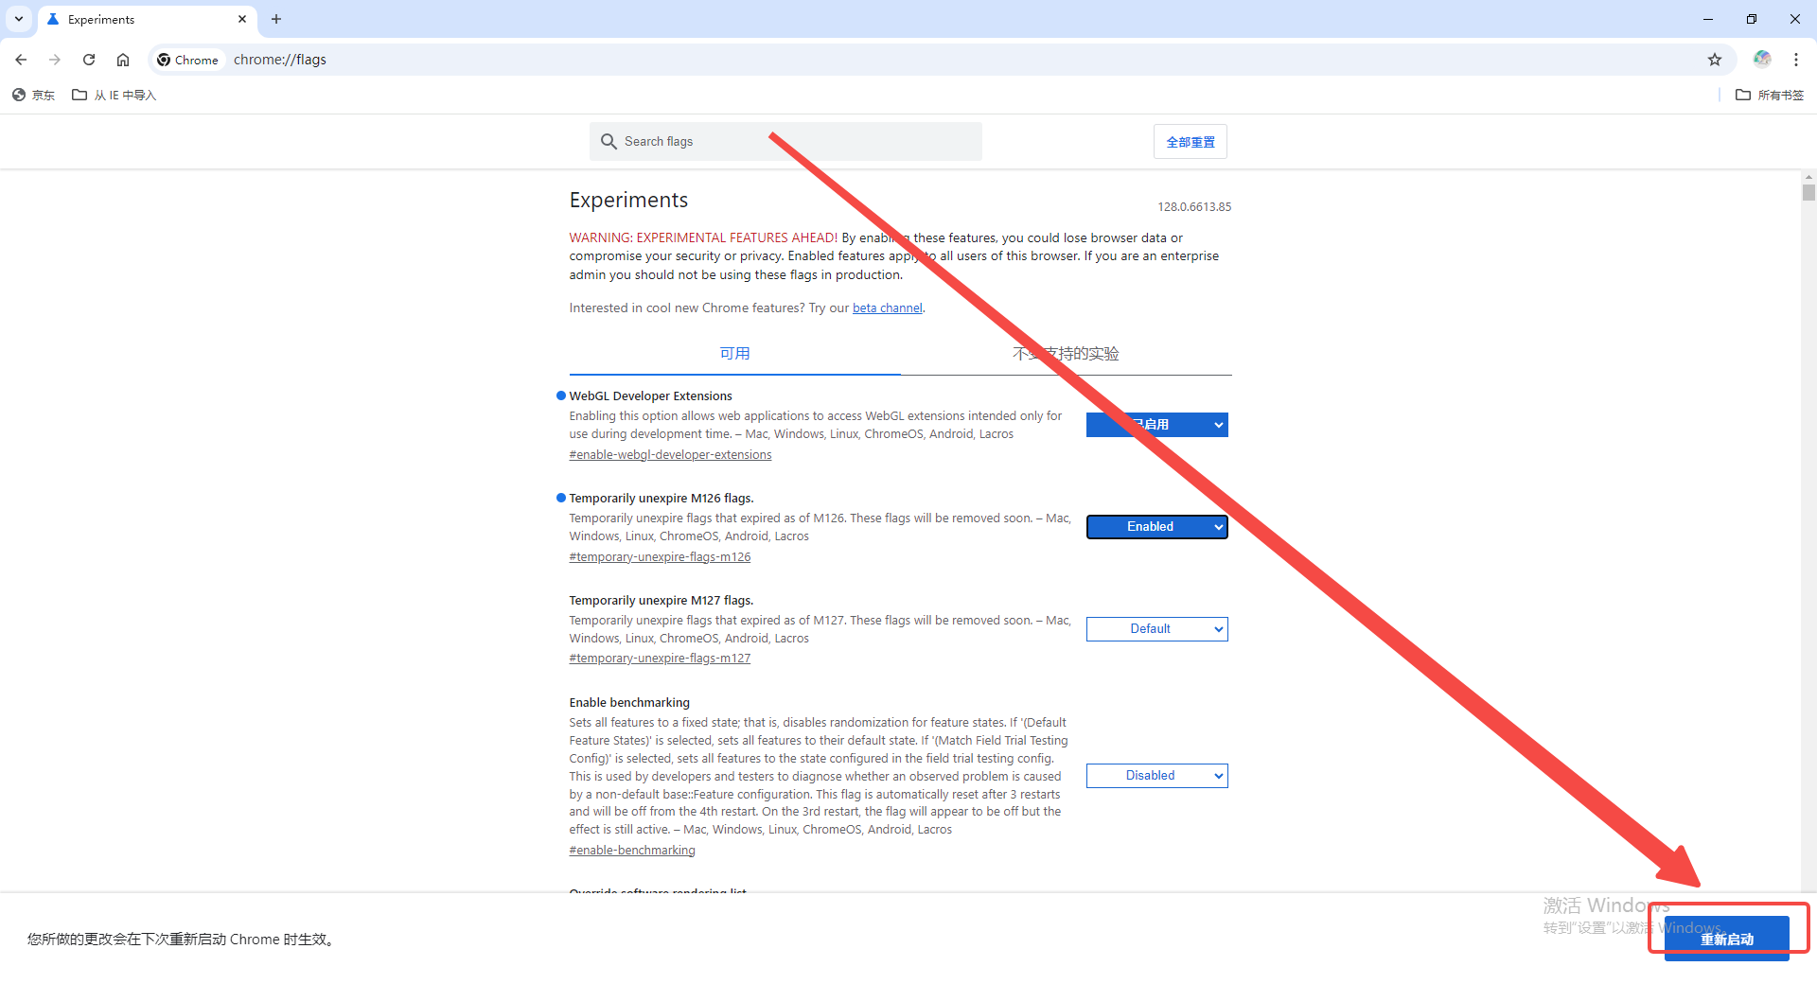Open the Temporarily unexpire M126 Enabled dropdown

tap(1156, 527)
